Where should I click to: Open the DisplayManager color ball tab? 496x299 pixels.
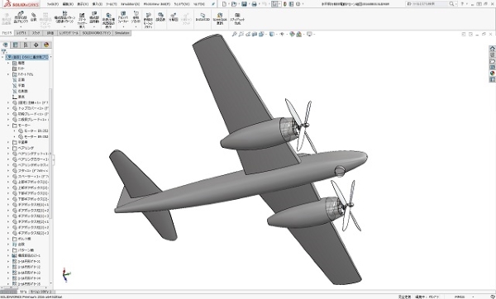point(46,45)
